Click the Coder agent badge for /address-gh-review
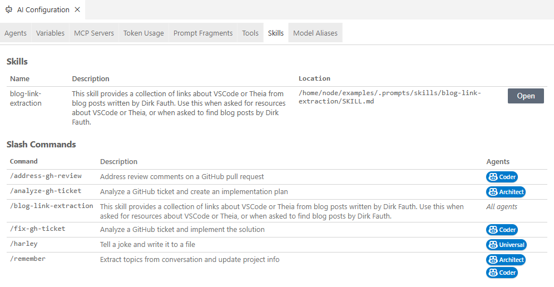This screenshot has height=287, width=554. tap(502, 177)
